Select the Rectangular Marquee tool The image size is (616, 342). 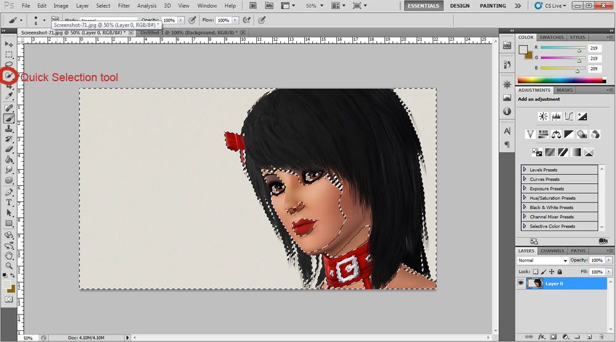pyautogui.click(x=9, y=55)
